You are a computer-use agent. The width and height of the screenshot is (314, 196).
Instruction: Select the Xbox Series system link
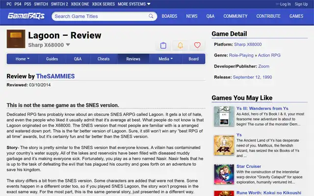click(104, 4)
